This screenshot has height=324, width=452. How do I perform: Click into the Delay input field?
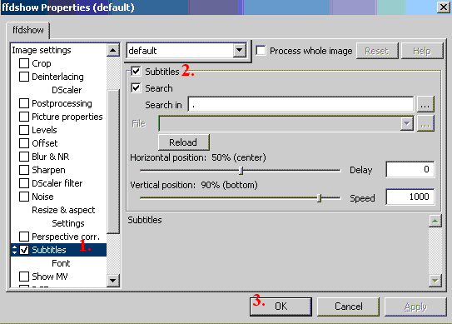click(410, 169)
